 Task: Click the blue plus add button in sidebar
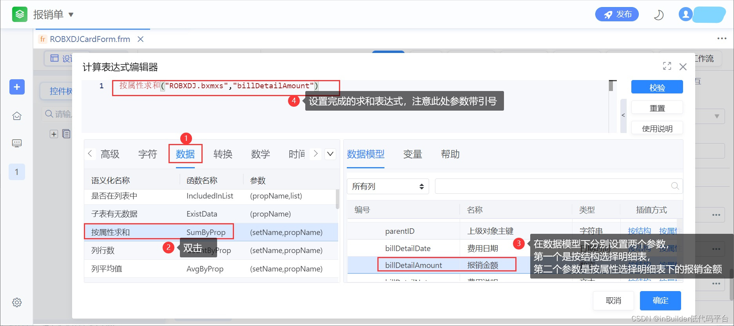tap(17, 87)
